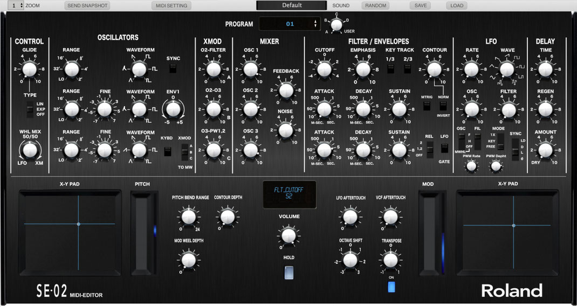Click the PROGRAM number stepper arrows
The height and width of the screenshot is (307, 577).
(315, 24)
